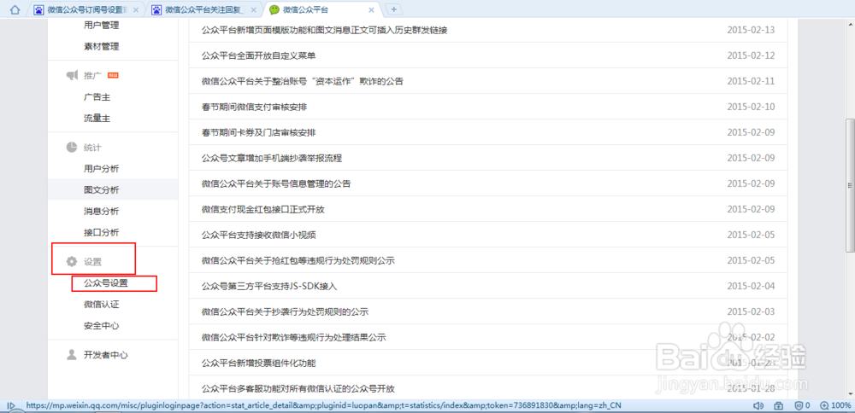Open 接口分析 in the sidebar

coord(102,232)
